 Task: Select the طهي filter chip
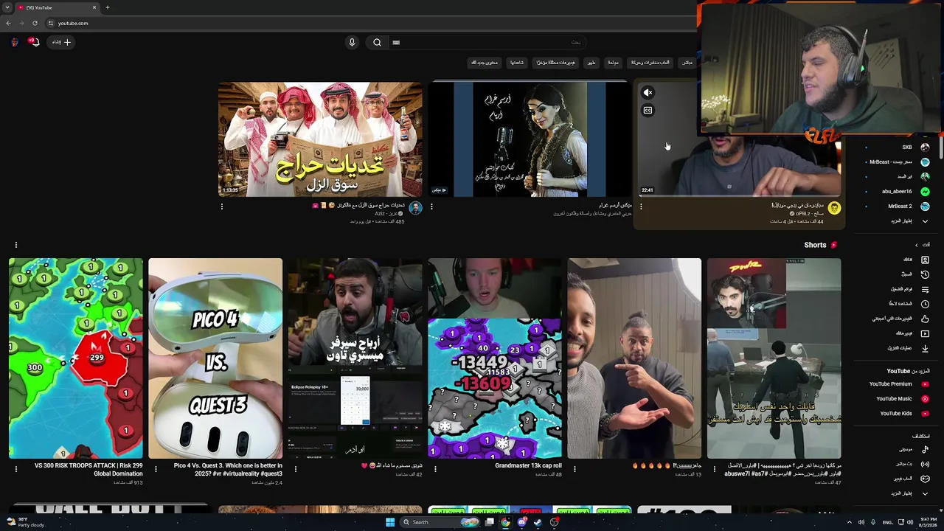(591, 63)
